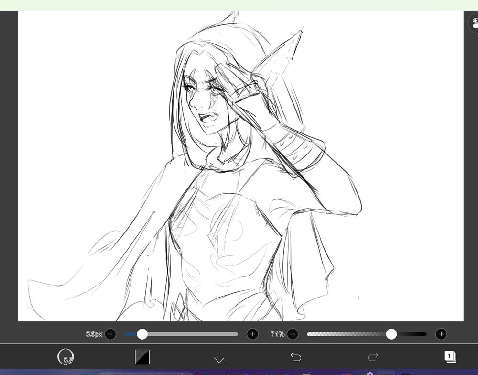Decrease brush thickness with minus button
The image size is (478, 375).
(110, 334)
